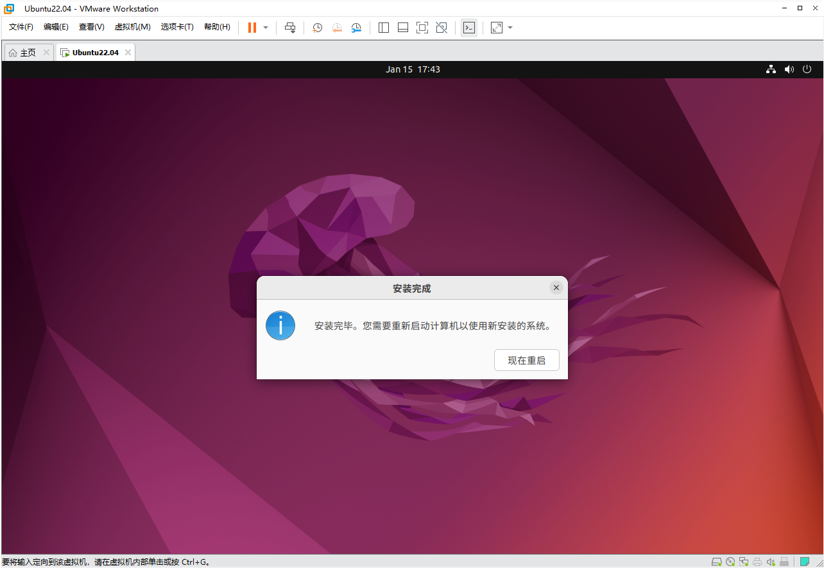Click the USB device status bar icon
Screen dimensions: 824x568
click(x=784, y=562)
